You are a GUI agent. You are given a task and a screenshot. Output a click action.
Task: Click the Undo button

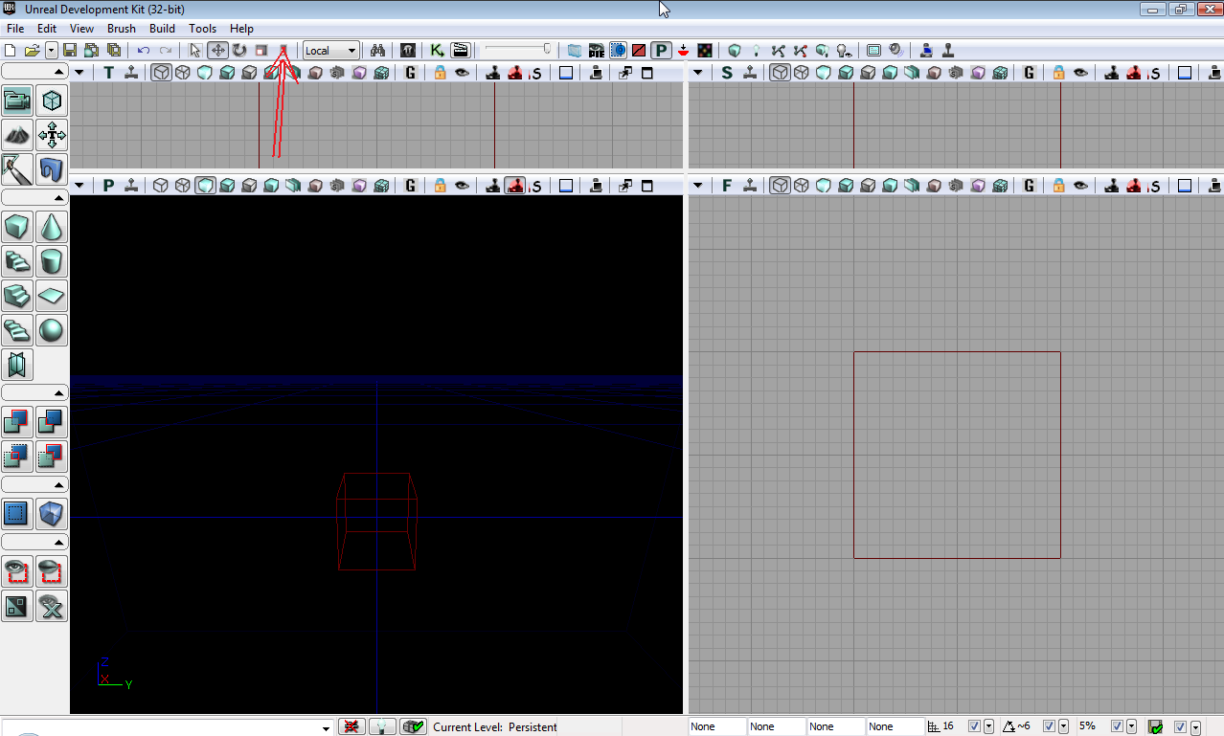pos(144,51)
